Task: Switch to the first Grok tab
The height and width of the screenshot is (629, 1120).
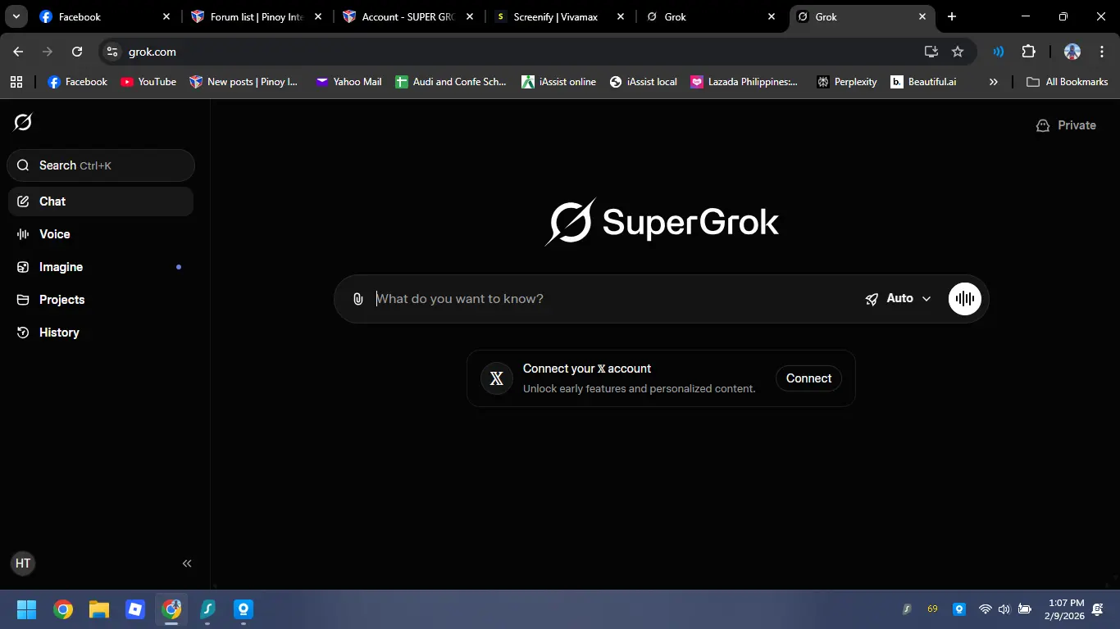Action: (710, 16)
